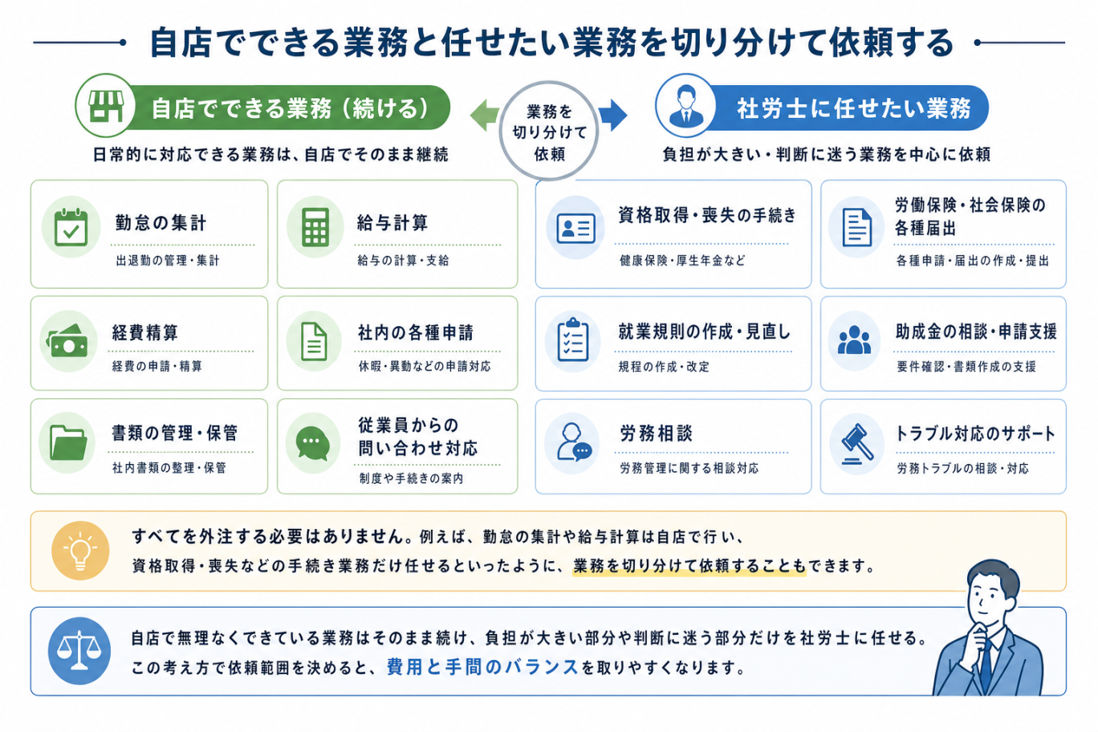Click the 業務を切り分けて依頼 circle

[x=549, y=132]
